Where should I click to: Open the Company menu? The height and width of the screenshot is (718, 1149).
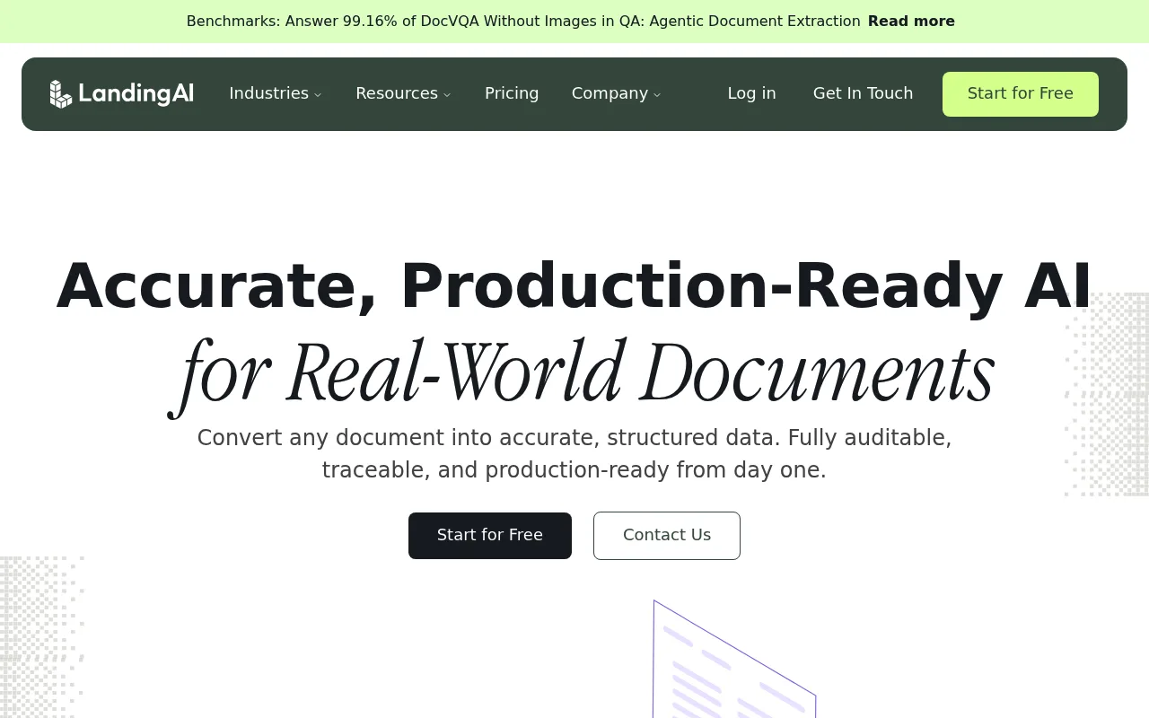pyautogui.click(x=616, y=93)
